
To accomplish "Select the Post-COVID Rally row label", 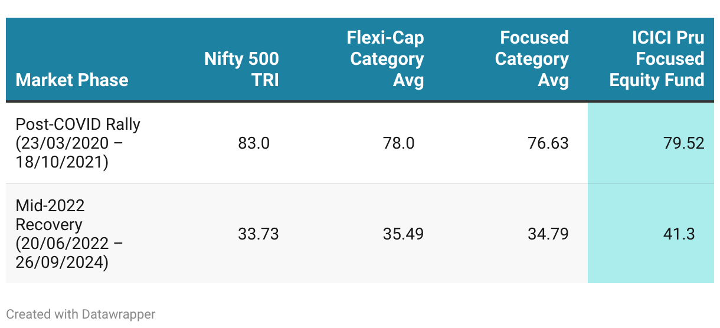I will pyautogui.click(x=78, y=124).
